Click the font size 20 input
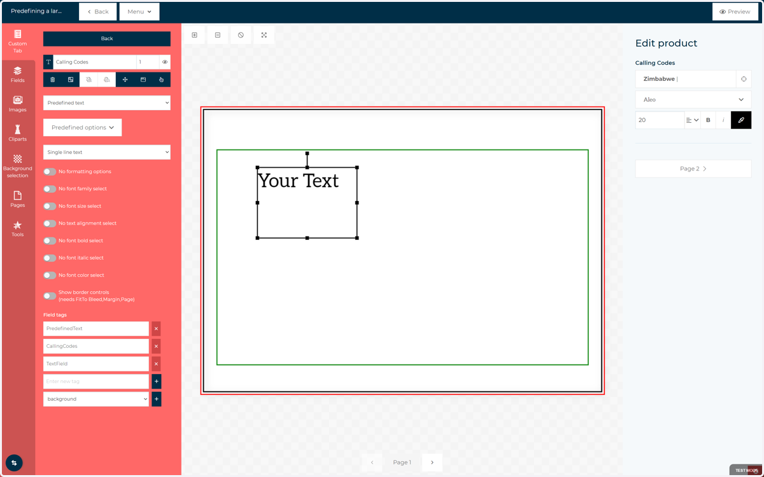Viewport: 764px width, 477px height. pos(660,120)
